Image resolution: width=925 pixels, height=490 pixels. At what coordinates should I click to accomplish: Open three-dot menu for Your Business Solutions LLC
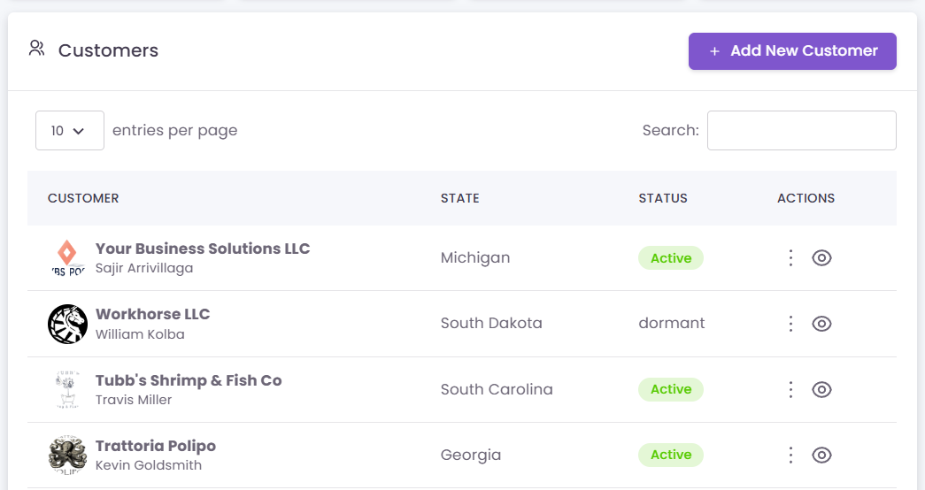791,258
